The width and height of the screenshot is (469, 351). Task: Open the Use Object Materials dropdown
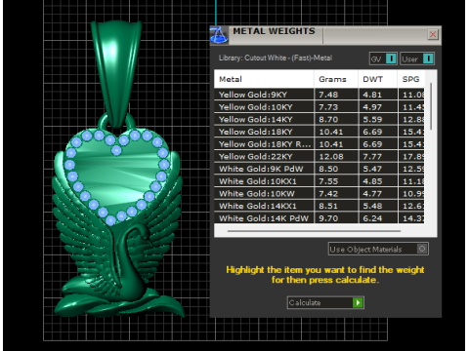[x=378, y=249]
